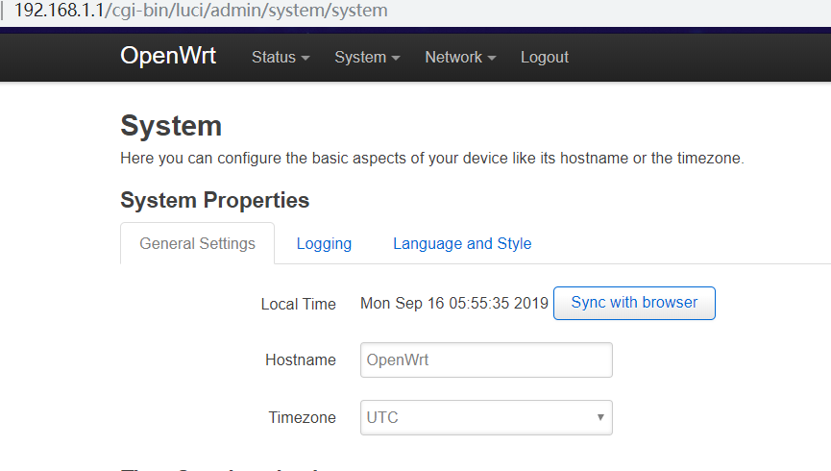Click the System page heading
The width and height of the screenshot is (831, 471).
click(x=171, y=126)
